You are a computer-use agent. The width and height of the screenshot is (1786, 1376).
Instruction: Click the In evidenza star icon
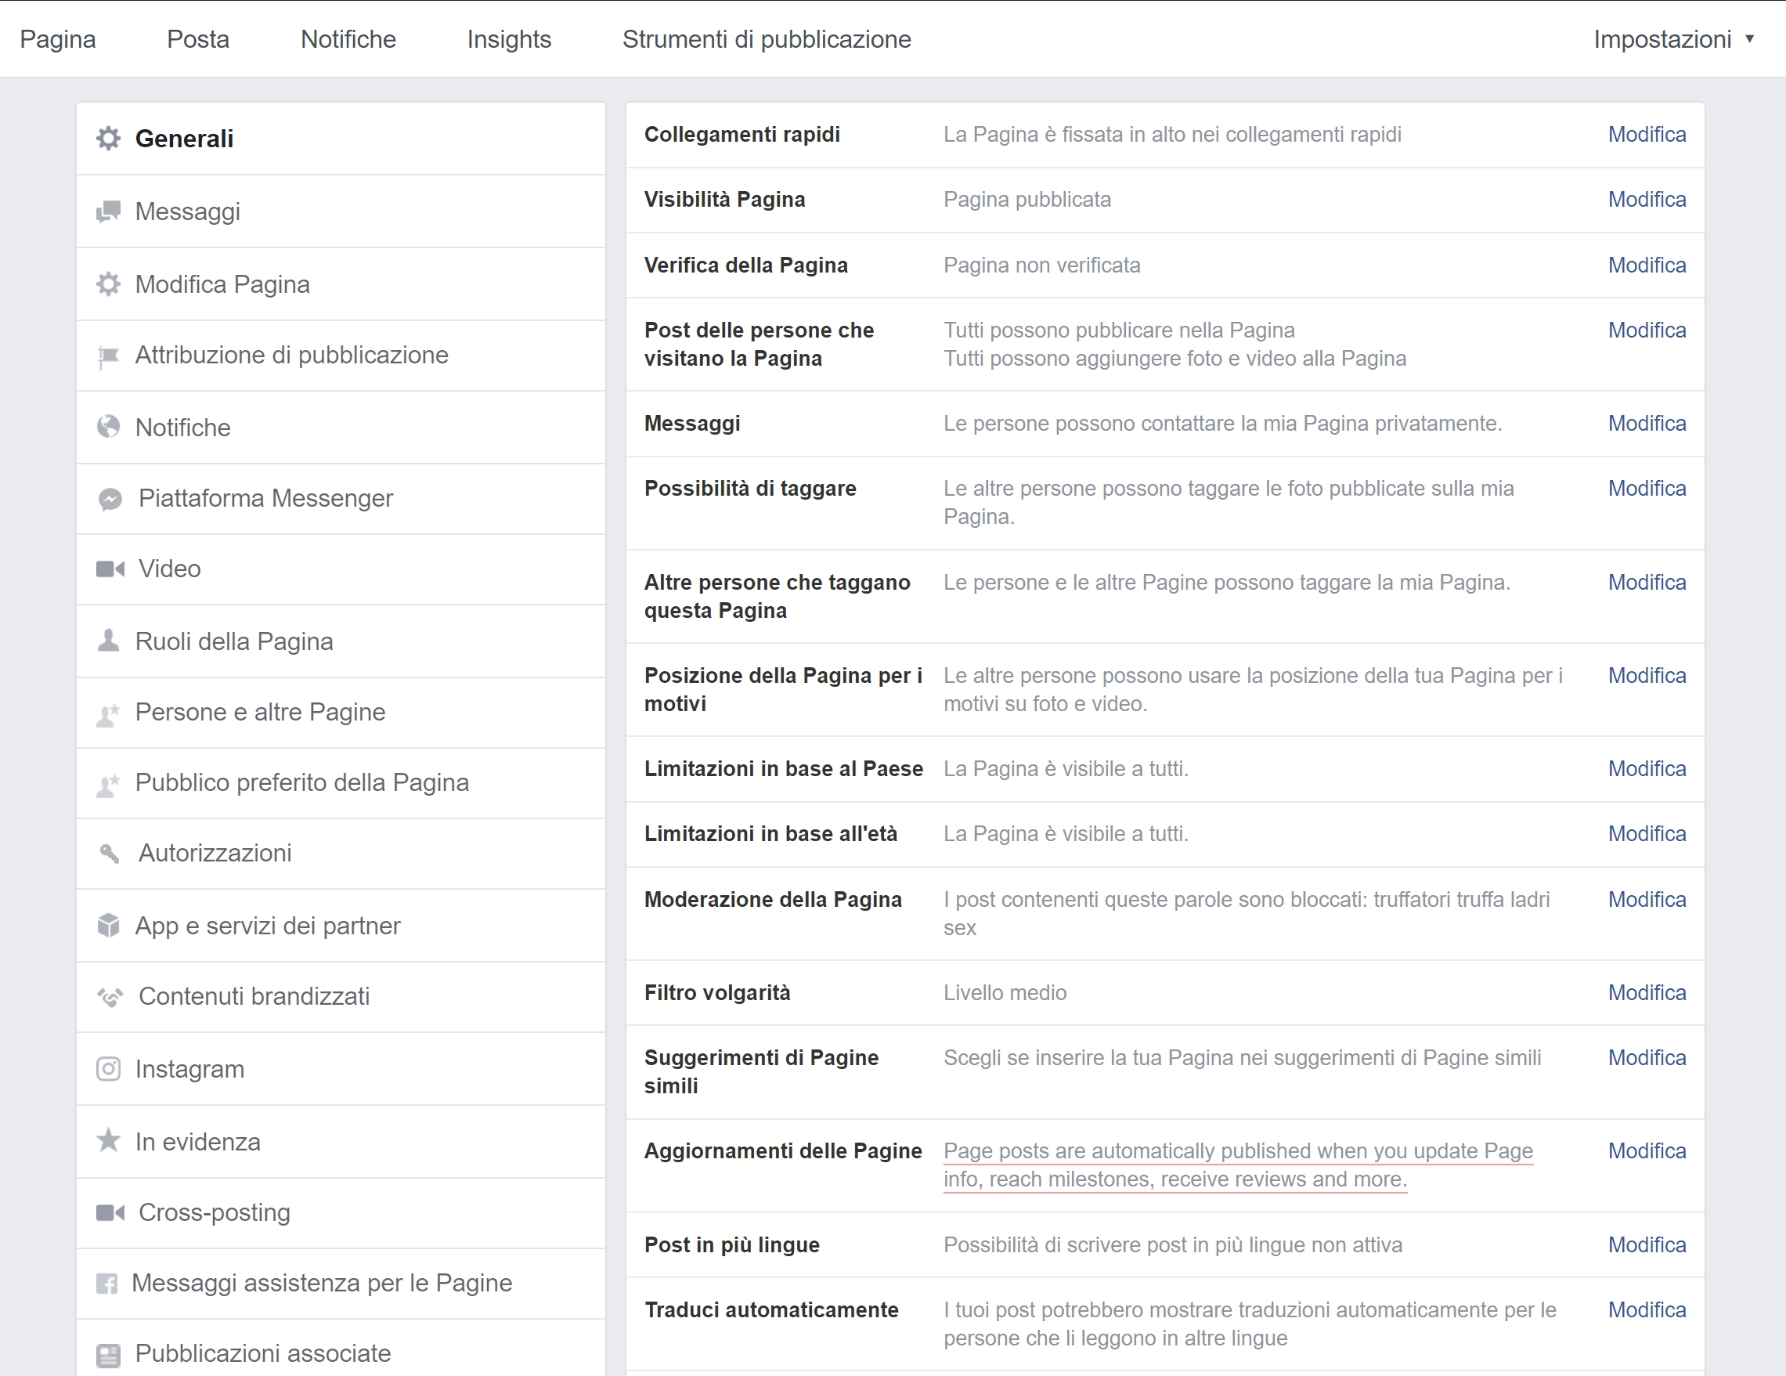[x=108, y=1140]
